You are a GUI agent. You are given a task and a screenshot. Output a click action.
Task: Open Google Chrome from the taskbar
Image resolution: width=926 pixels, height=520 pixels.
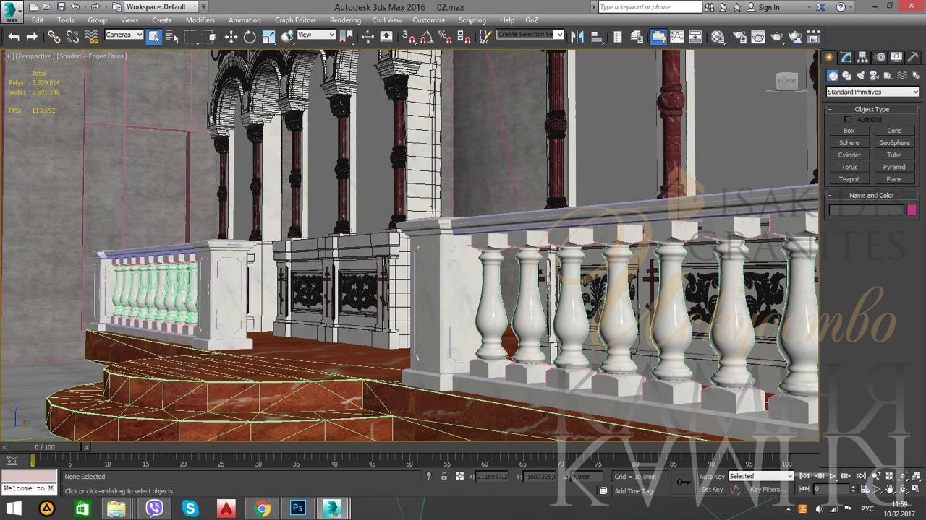262,508
